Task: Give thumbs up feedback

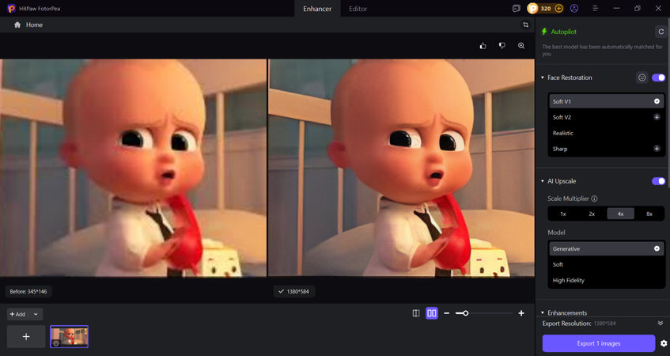Action: (x=483, y=46)
